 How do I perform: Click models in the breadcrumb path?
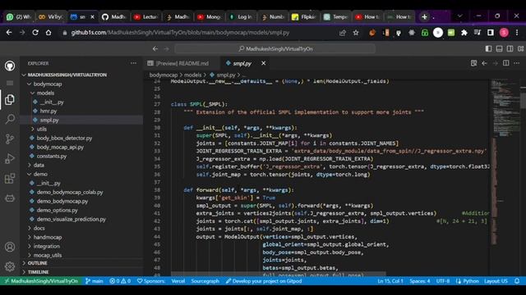tap(193, 75)
